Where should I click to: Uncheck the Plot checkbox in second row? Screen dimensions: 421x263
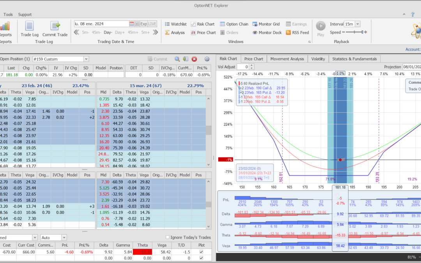(x=202, y=258)
